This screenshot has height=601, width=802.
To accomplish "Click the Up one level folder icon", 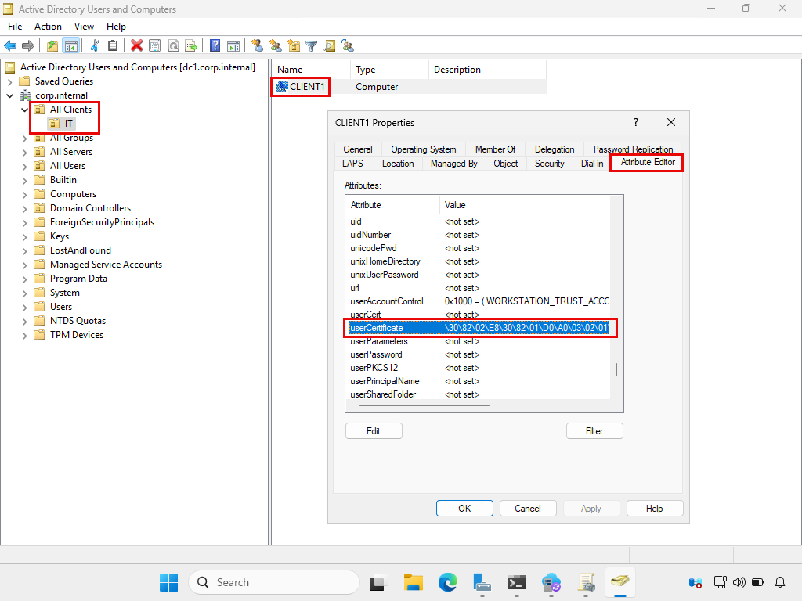I will click(x=52, y=46).
